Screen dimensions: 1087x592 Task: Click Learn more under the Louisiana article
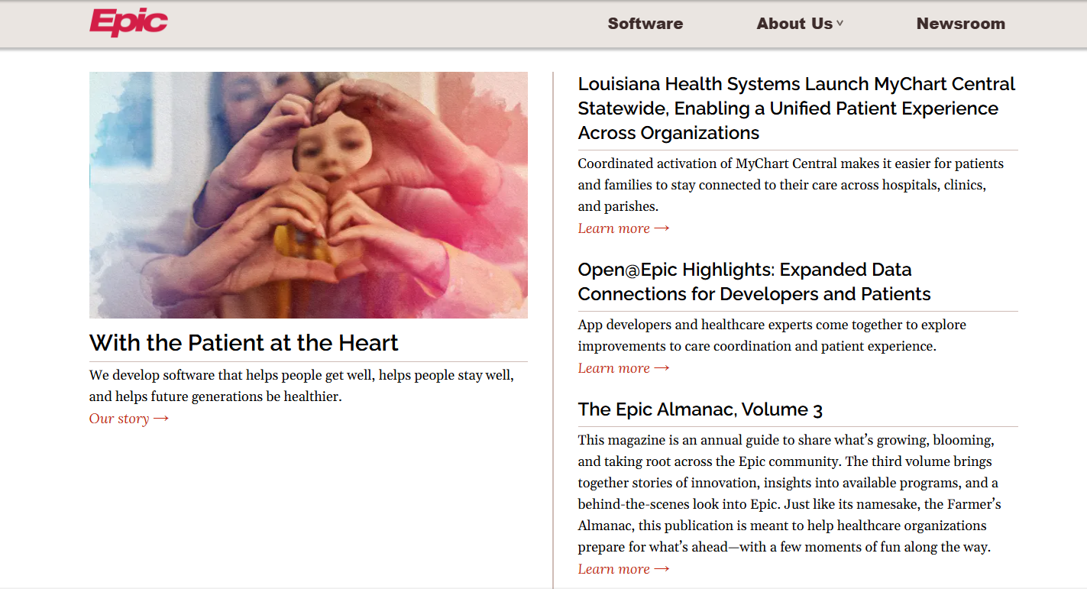click(x=613, y=228)
